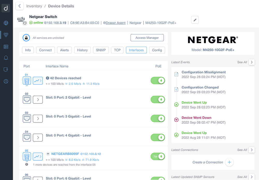Image resolution: width=259 pixels, height=180 pixels.
Task: Open the dashboard panel icon in sidebar
Action: click(6, 47)
